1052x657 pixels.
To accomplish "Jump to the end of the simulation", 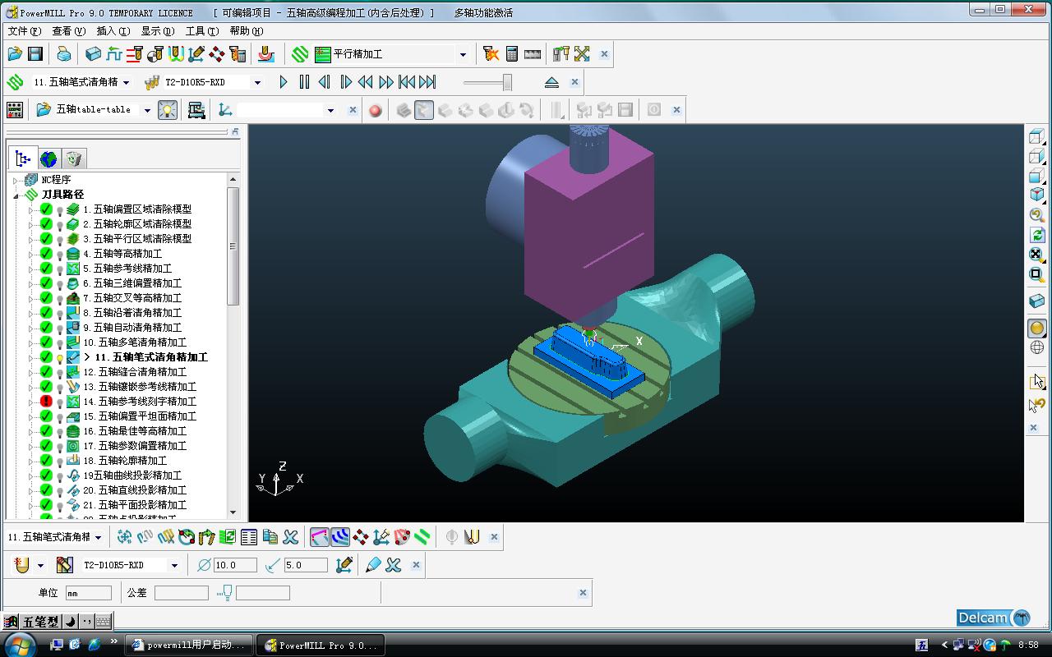I will tap(427, 82).
